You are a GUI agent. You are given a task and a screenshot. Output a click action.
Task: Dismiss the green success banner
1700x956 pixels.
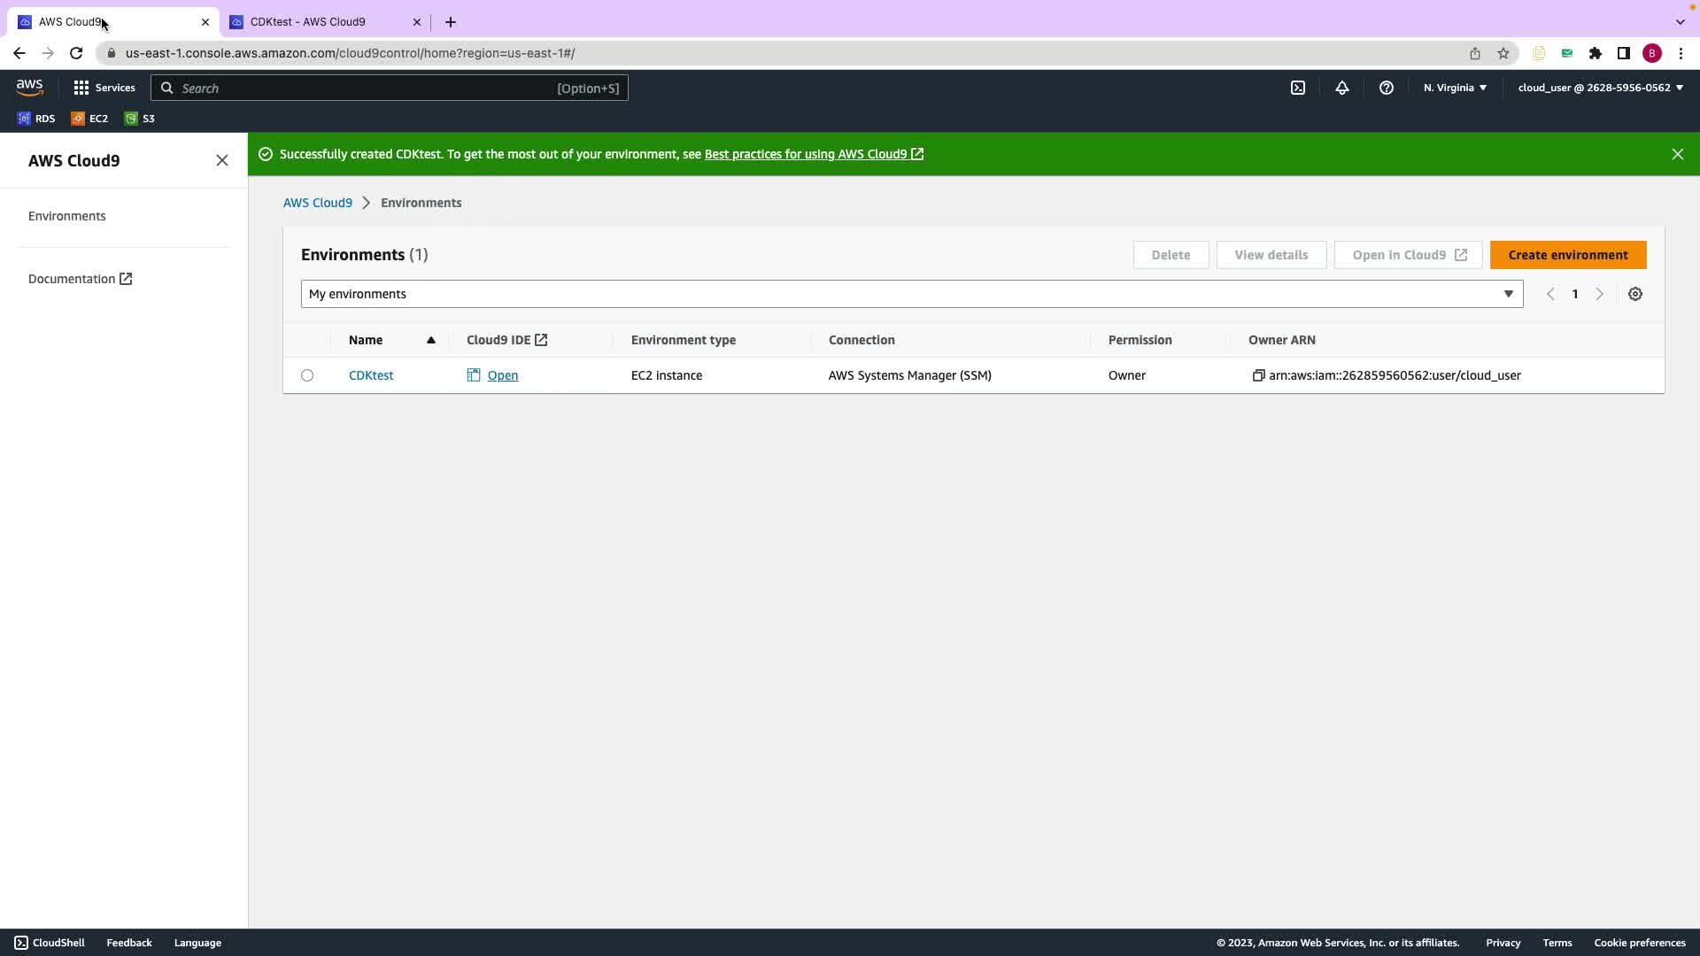coord(1676,154)
